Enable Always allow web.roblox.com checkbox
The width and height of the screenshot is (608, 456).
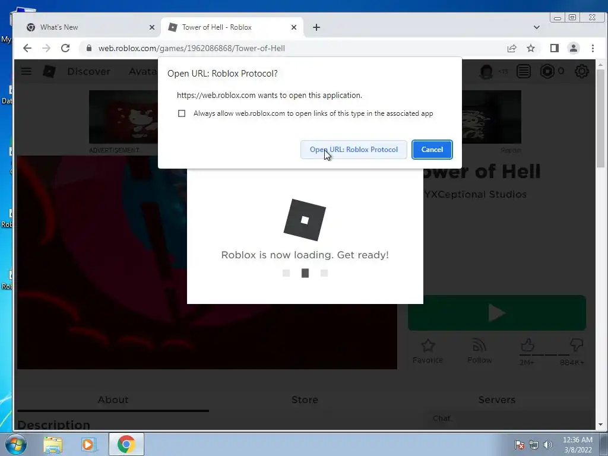pos(182,113)
